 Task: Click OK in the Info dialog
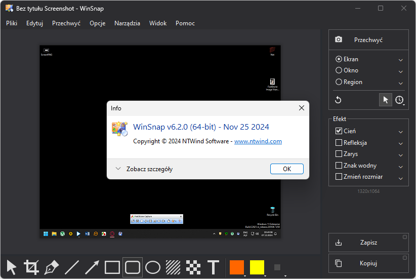(287, 169)
